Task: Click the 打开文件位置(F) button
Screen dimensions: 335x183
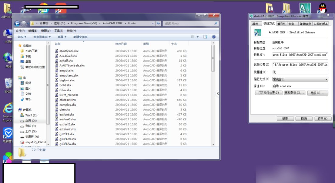Action: (x=268, y=93)
